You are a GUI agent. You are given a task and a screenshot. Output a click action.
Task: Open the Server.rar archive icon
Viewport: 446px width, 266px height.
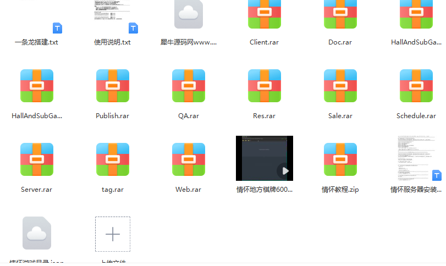[37, 159]
